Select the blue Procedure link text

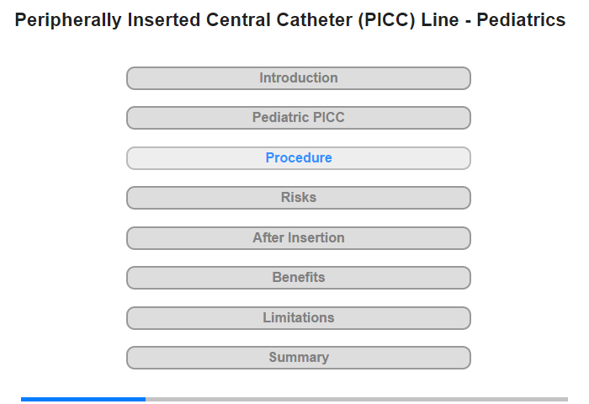pyautogui.click(x=299, y=158)
